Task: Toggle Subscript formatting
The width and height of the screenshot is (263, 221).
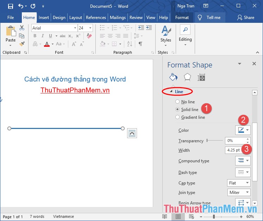Action: [x=70, y=36]
